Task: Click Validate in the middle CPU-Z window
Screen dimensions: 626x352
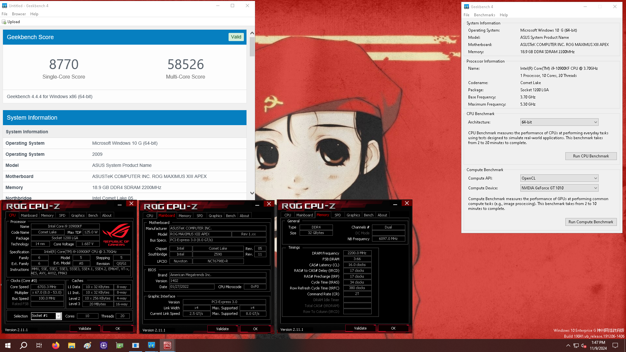Action: click(222, 329)
